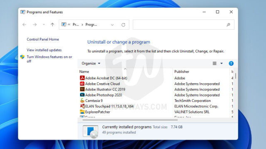
Task: Click 'Adobe' publisher cell for Acrobat
Action: point(180,78)
